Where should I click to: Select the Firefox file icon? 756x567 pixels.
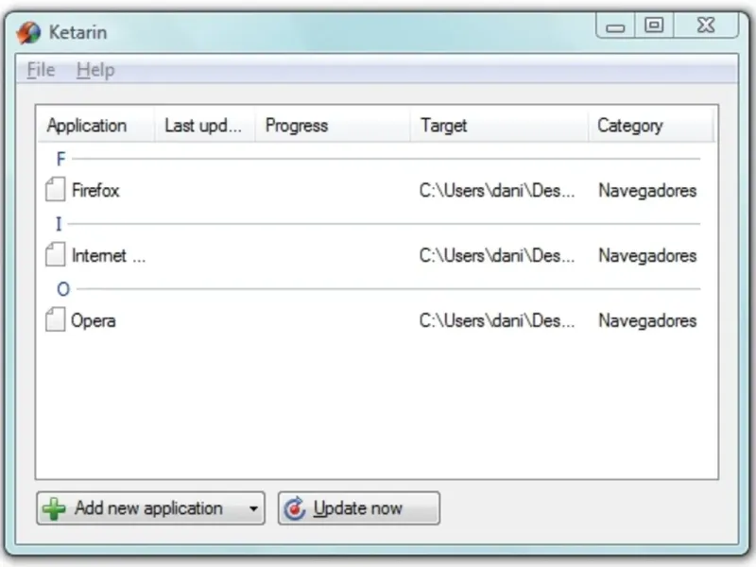55,189
